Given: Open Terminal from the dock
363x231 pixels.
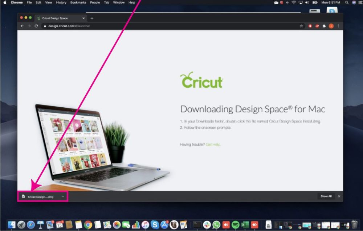Looking at the screenshot, I should (197, 224).
